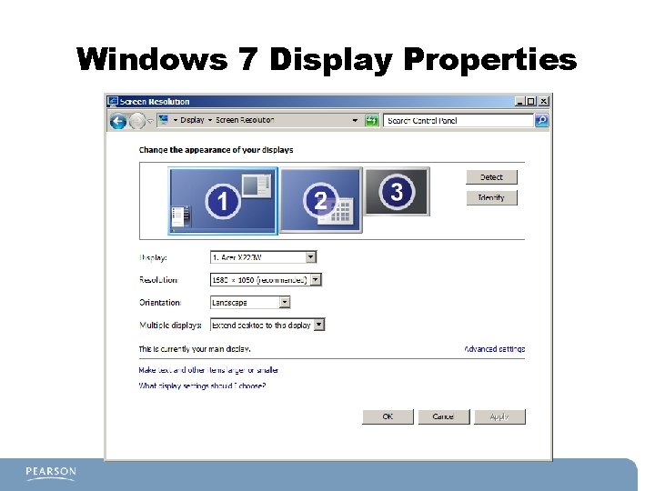Click 'This is currently your main display' text

coord(195,348)
